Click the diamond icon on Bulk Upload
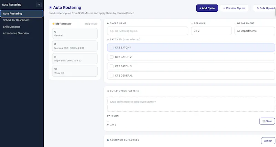276x147 pixels. [258, 8]
